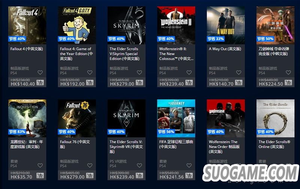Add Fallout 4 to cart
Image resolution: width=300 pixels, height=189 pixels.
[40, 83]
